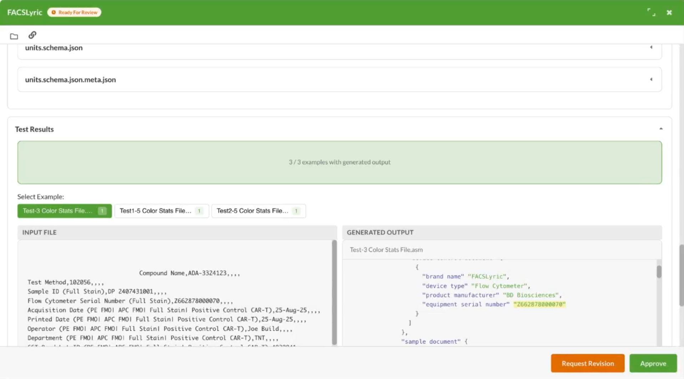Select the Test-3 Color Stats File example

coord(65,211)
